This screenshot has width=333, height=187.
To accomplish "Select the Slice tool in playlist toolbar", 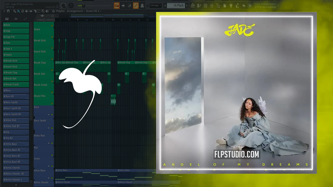I will [x=35, y=11].
